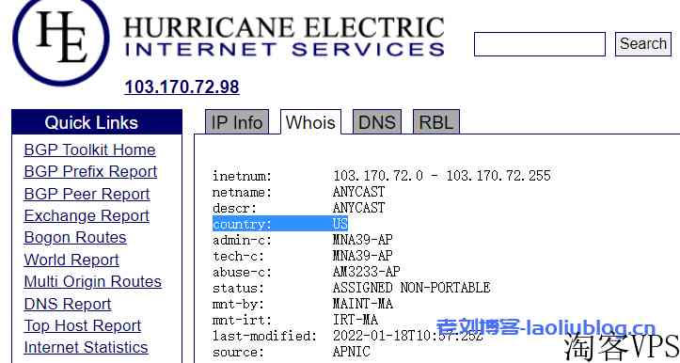This screenshot has height=363, width=680.
Task: Switch to the DNS tab
Action: (x=377, y=122)
